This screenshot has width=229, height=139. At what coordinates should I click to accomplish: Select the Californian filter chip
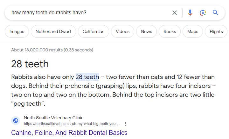click(94, 31)
